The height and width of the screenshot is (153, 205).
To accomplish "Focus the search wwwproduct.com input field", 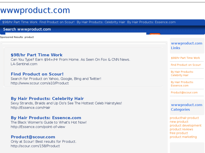I will 76,34.
